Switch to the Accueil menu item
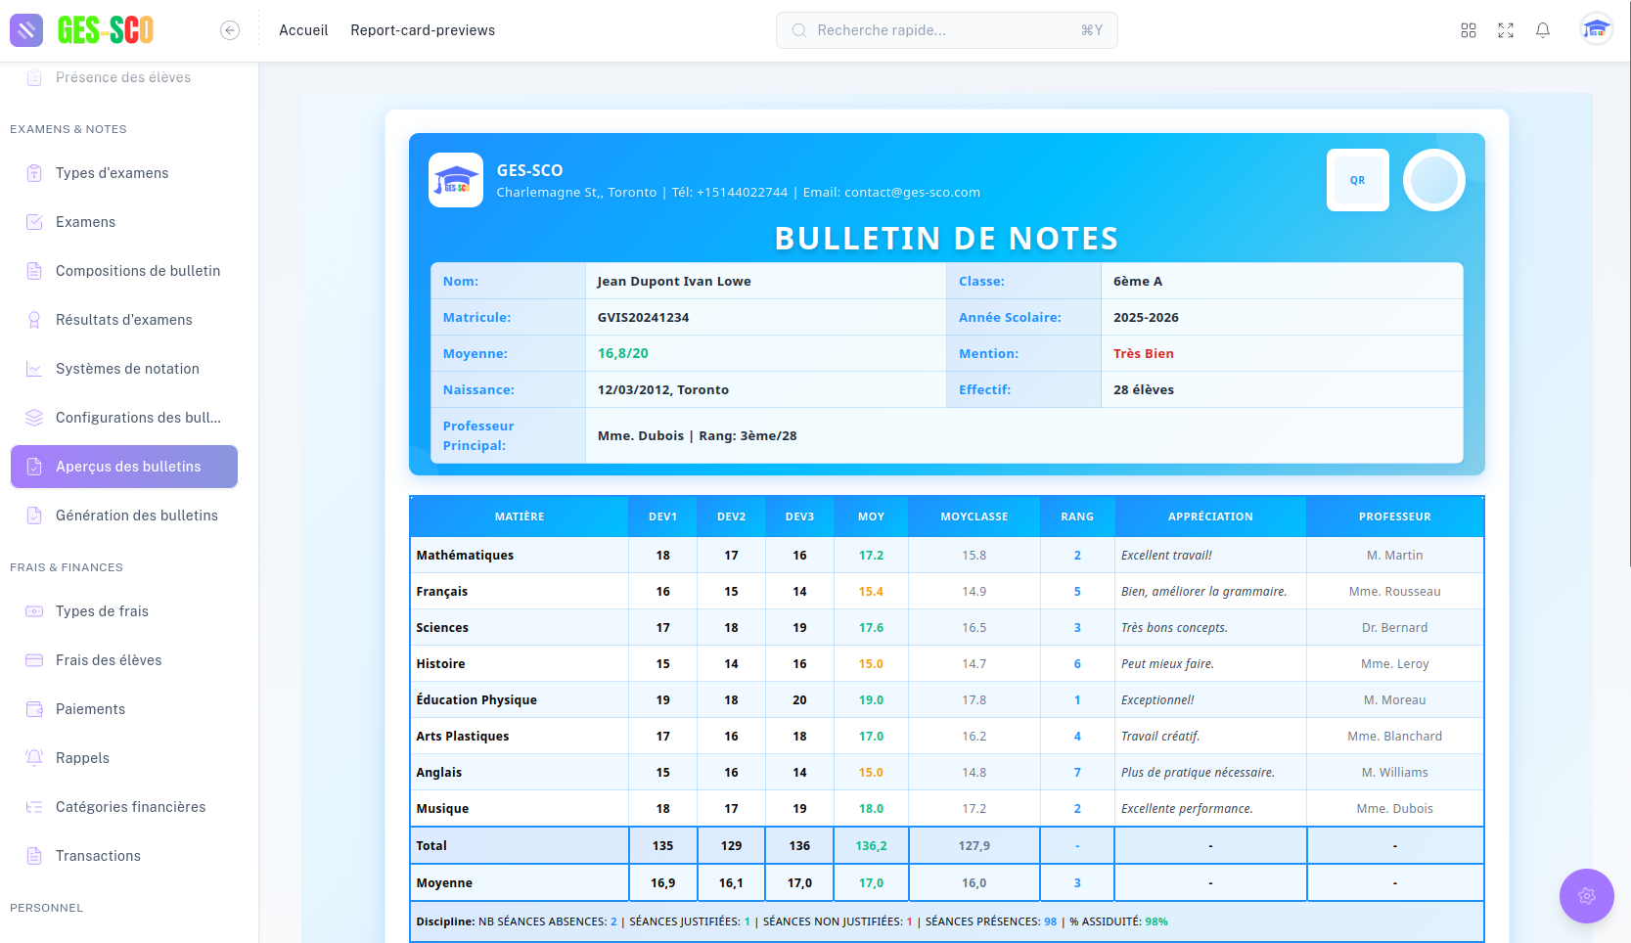The width and height of the screenshot is (1631, 943). pyautogui.click(x=303, y=30)
